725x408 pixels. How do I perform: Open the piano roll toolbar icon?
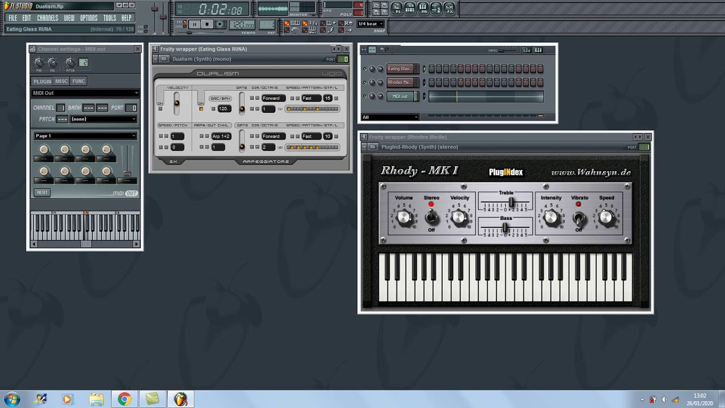(x=423, y=8)
